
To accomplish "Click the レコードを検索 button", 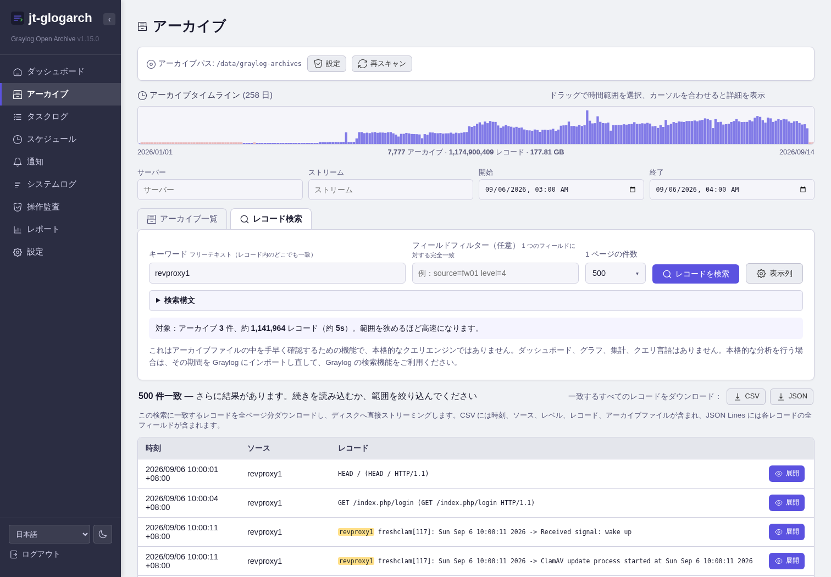I will [x=696, y=274].
